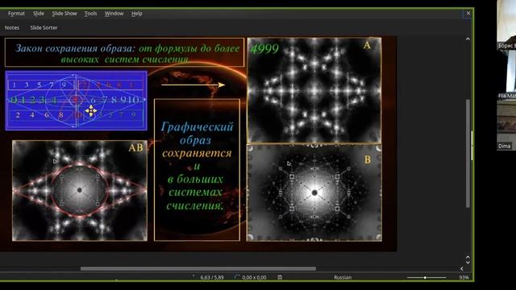Open the Slide Show menu
Screen dimensions: 516x290
[64, 14]
